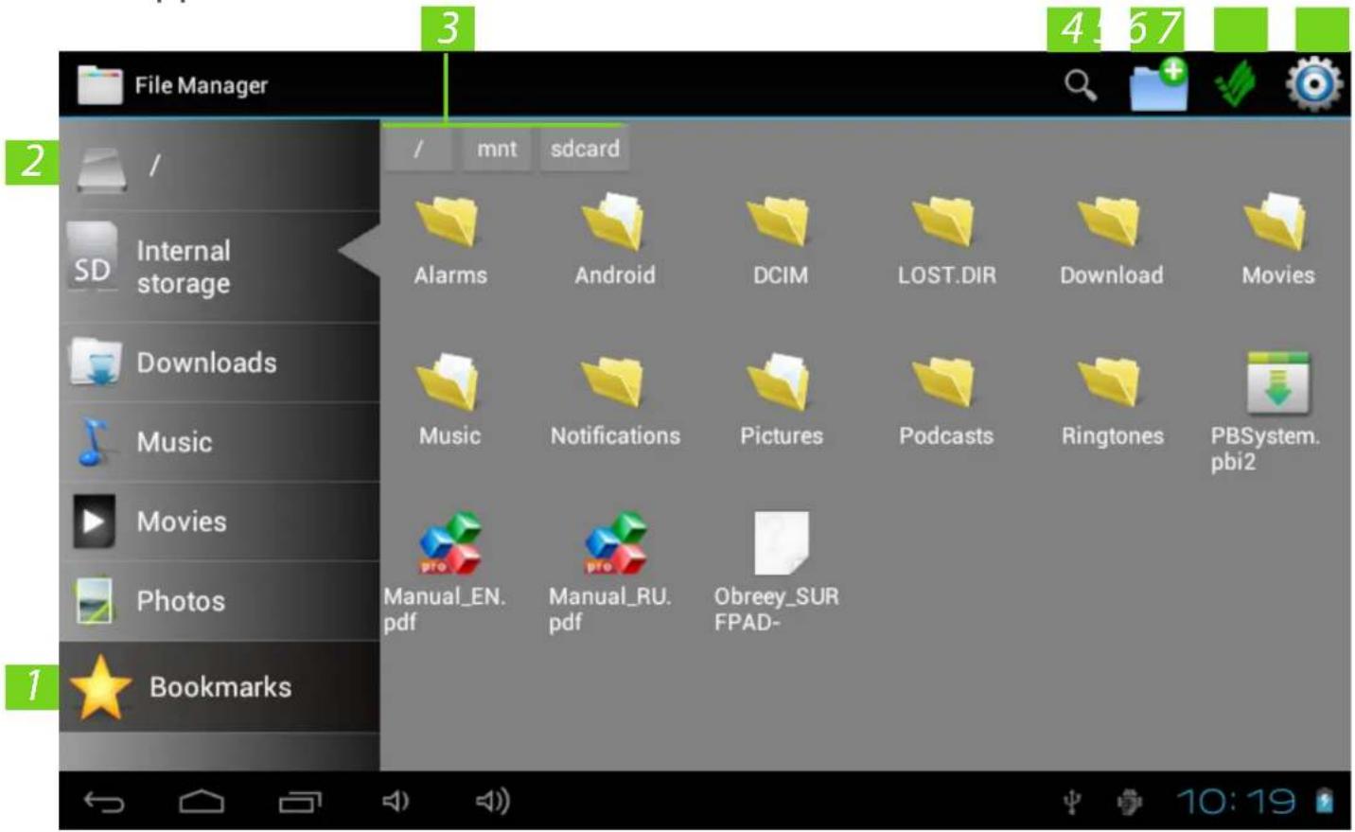Select the PBSystem.pbi2 file
The height and width of the screenshot is (832, 1355).
click(1266, 412)
